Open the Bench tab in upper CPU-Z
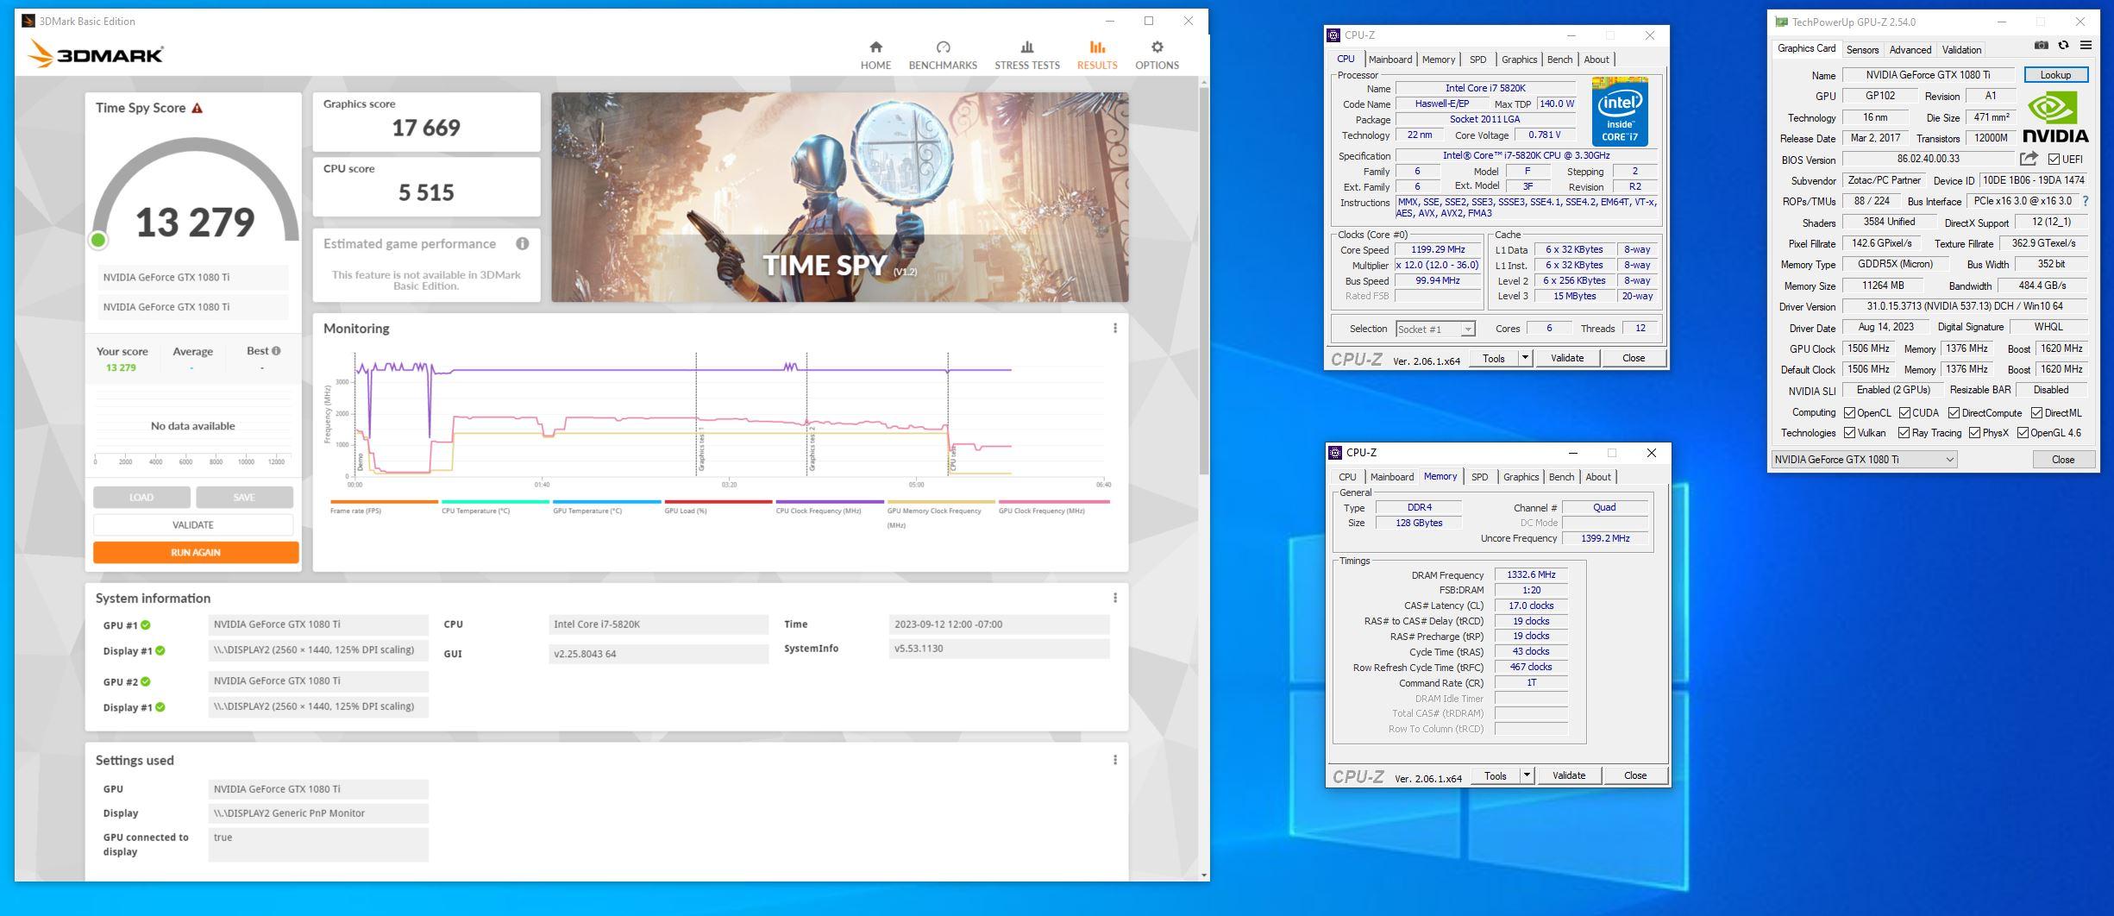The image size is (2114, 916). [x=1559, y=60]
